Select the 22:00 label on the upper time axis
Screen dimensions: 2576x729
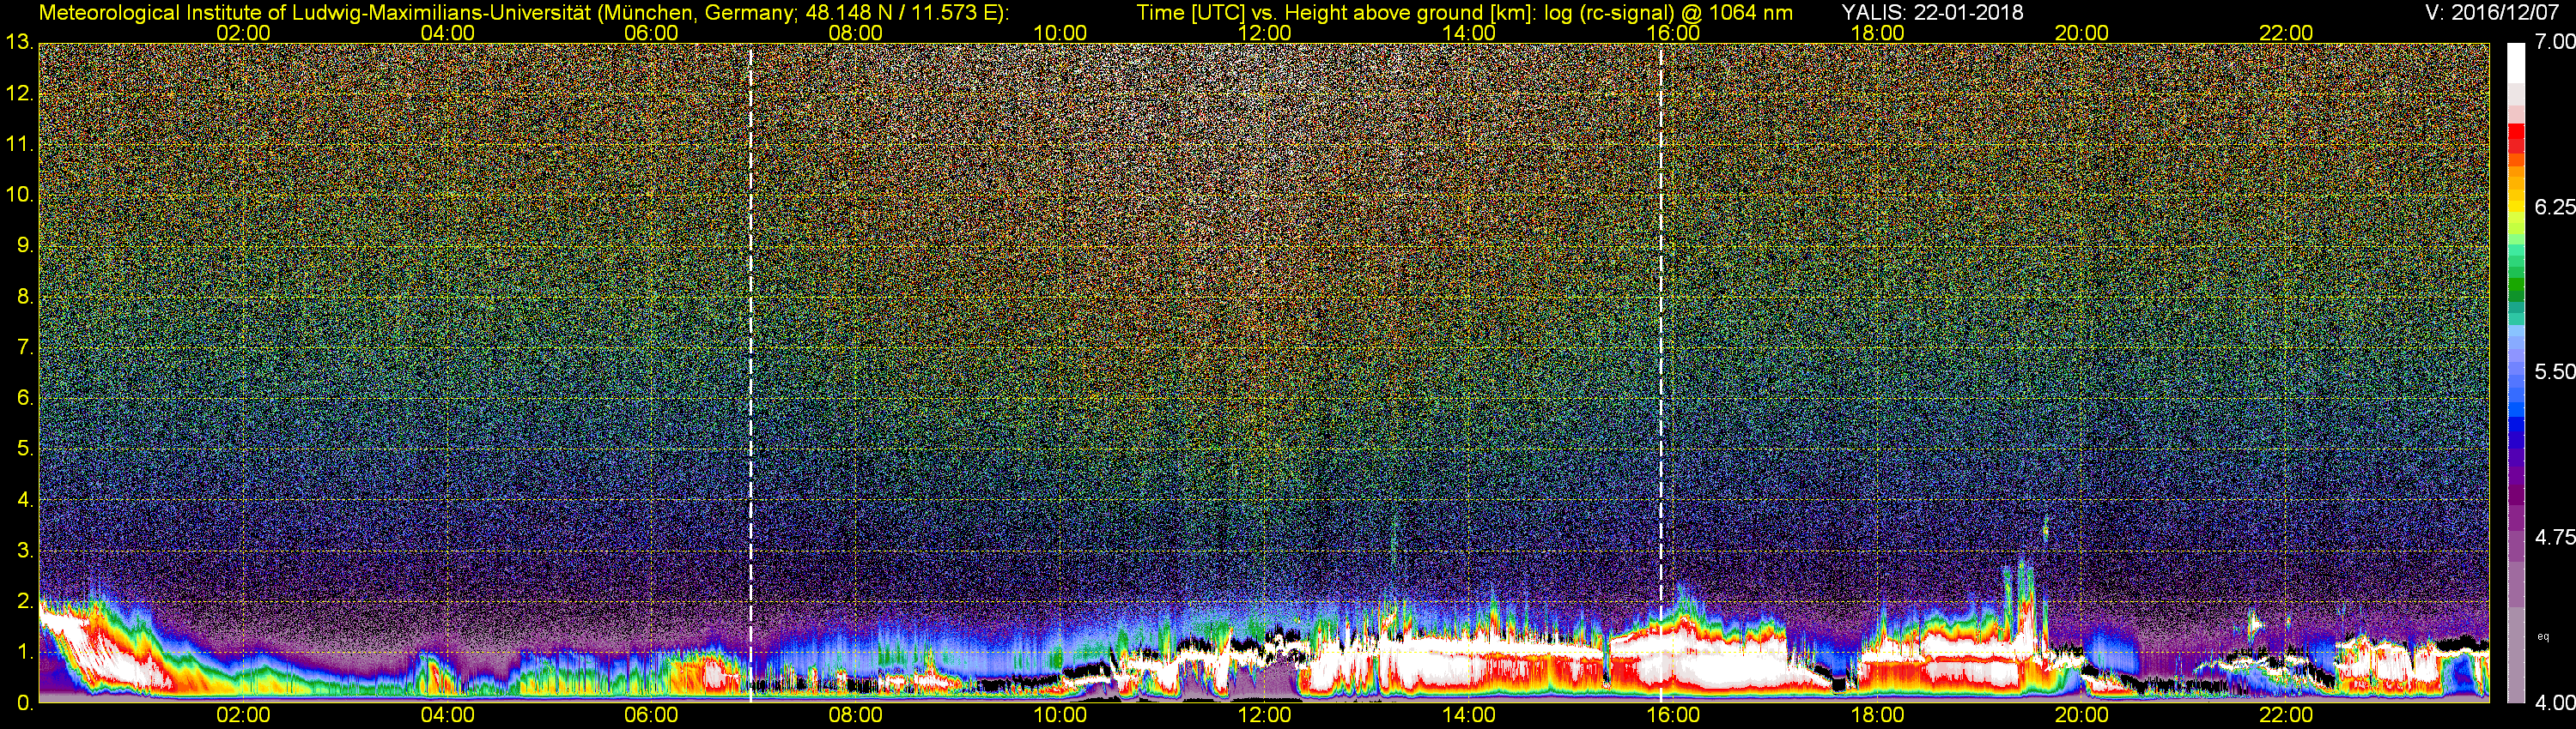2286,33
